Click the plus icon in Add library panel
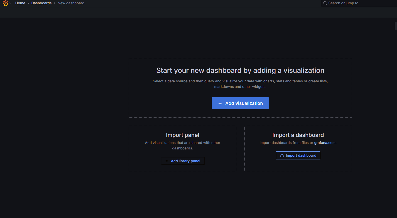The height and width of the screenshot is (218, 397). click(x=167, y=161)
